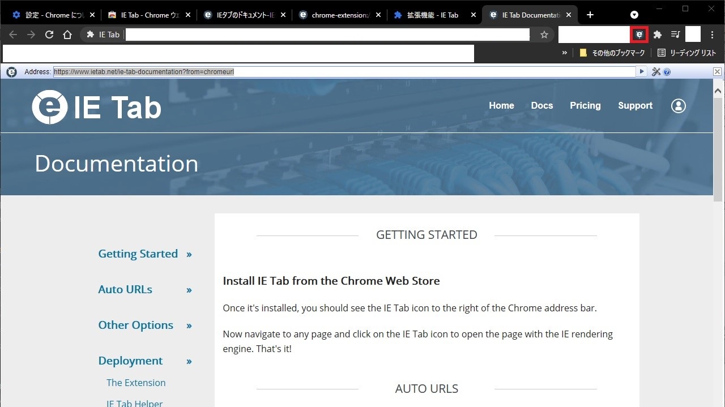Close the IE Tab address bar
This screenshot has height=407, width=725.
coord(717,72)
